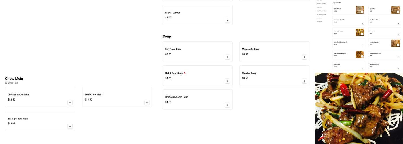
Task: Jump to BEVERAGES menu section
Action: point(320,22)
